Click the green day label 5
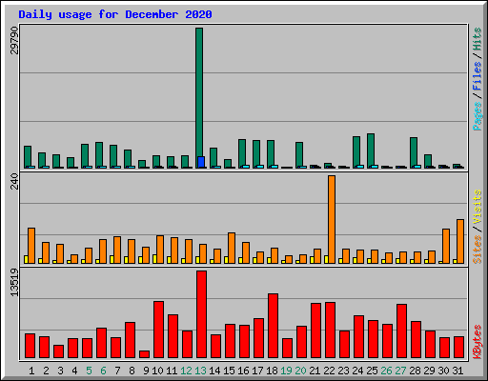The width and height of the screenshot is (488, 381). click(x=89, y=371)
